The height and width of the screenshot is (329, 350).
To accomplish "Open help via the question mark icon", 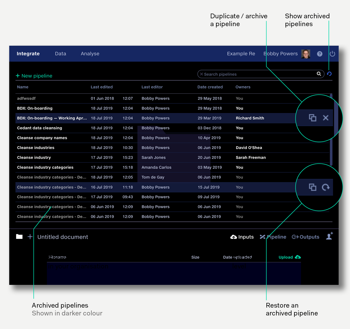I will coord(320,54).
